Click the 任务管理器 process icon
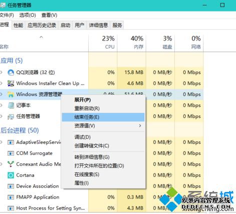 [11, 116]
